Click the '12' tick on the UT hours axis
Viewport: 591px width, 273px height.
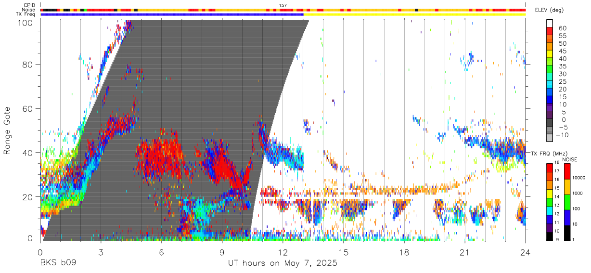click(x=283, y=252)
